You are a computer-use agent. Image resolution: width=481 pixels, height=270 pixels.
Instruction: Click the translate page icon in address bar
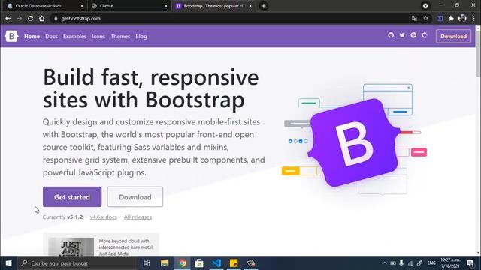414,18
